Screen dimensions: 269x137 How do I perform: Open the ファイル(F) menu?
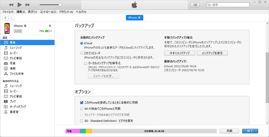tap(8, 12)
